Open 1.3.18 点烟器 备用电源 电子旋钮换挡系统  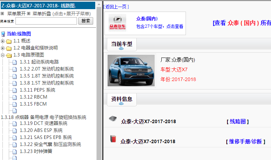coord(44,117)
